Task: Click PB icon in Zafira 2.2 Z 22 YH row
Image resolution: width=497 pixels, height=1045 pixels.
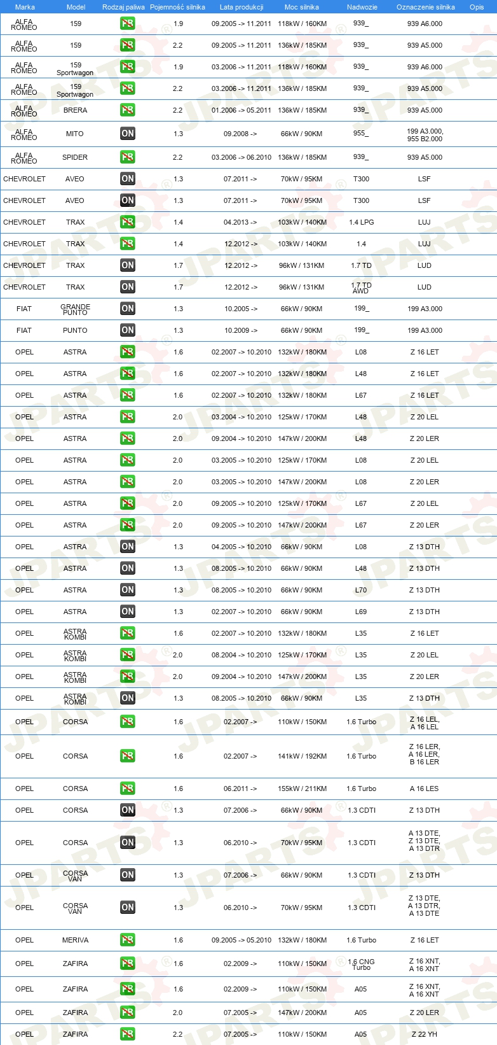Action: click(128, 1034)
